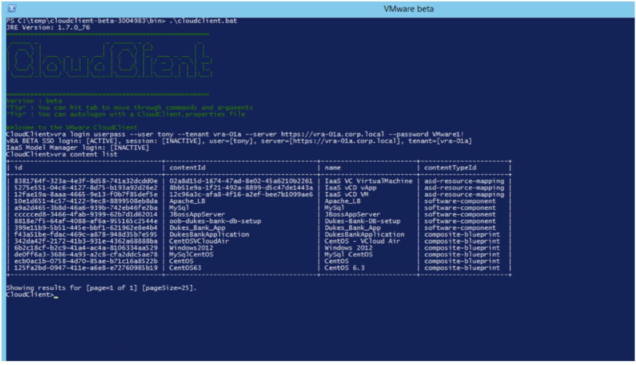Select id starting with ecb0ac1b
Viewport: 636px width, 365px height.
[86, 261]
